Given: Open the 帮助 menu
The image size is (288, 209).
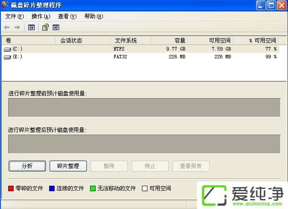Looking at the screenshot, I should [93, 16].
